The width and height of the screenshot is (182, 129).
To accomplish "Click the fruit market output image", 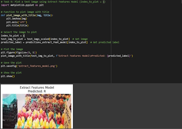I will 37,111.
